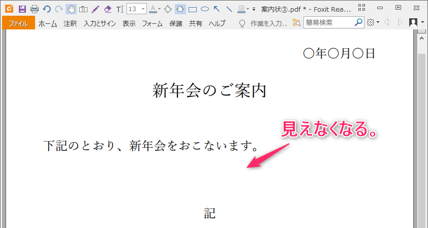Select the Oval shape tool
Screen dimensions: 428x228
(204, 9)
